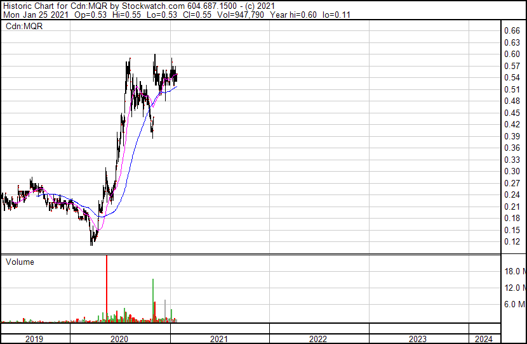Click the tallest red volume spike

107,285
